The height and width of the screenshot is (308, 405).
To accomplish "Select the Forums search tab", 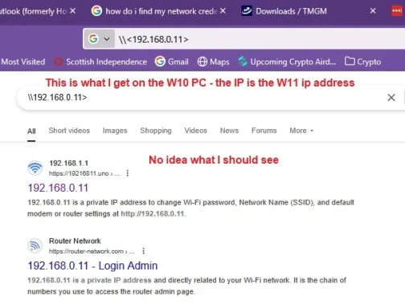I will click(264, 131).
